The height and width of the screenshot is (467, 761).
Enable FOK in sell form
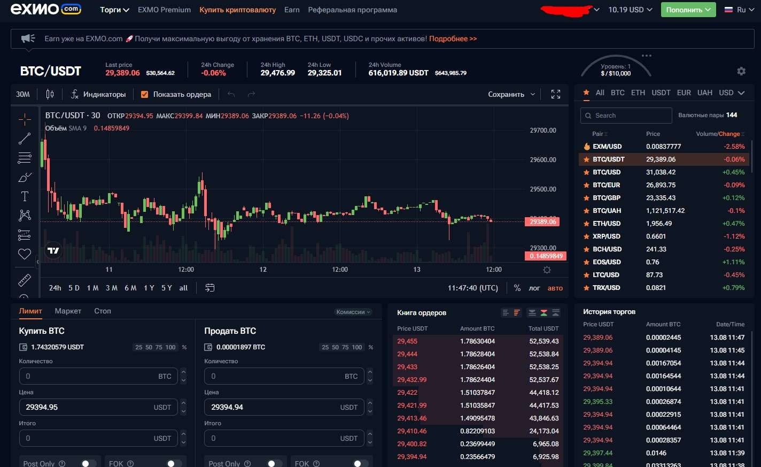click(x=361, y=463)
